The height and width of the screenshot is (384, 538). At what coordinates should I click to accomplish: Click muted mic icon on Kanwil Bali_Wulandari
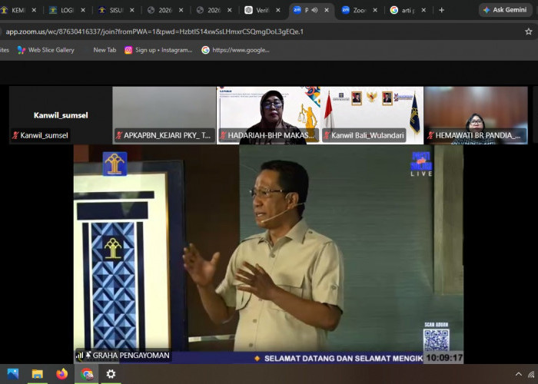pos(327,135)
